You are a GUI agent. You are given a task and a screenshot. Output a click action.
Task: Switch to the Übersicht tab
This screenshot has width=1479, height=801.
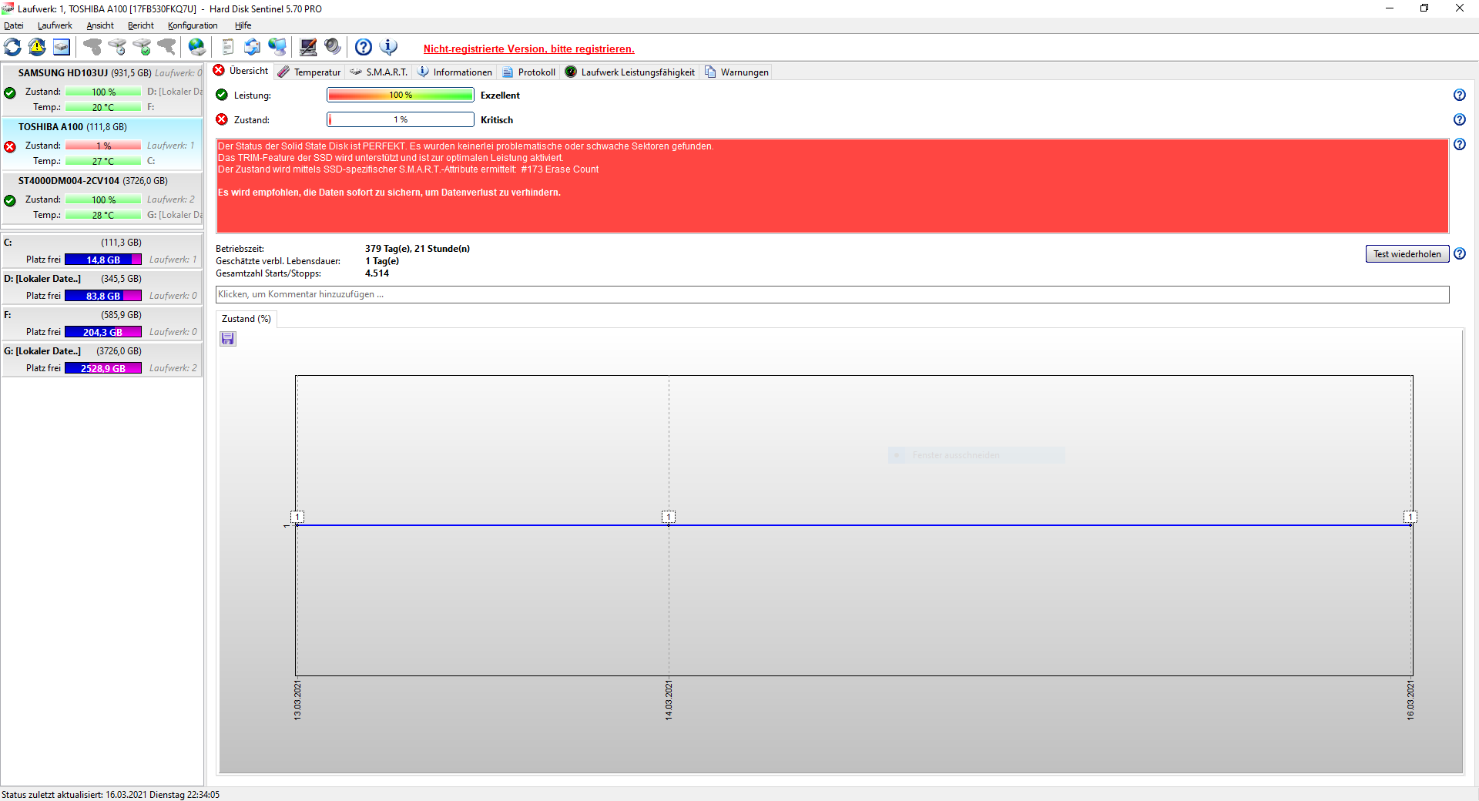point(241,71)
